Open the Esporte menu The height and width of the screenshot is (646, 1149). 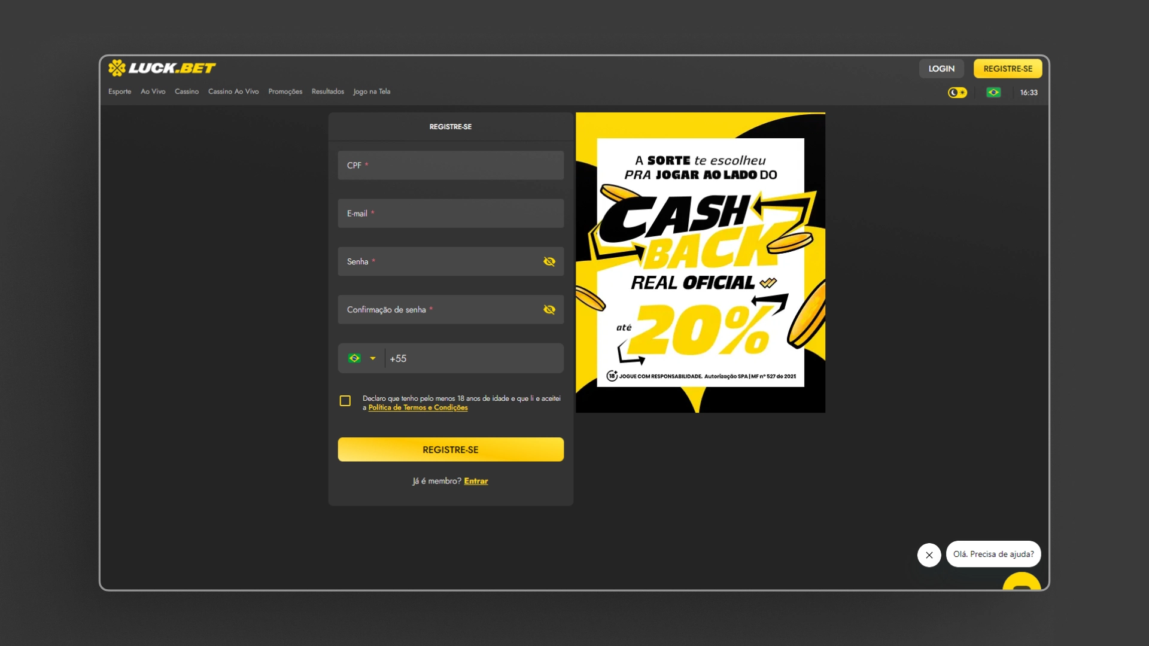point(120,92)
